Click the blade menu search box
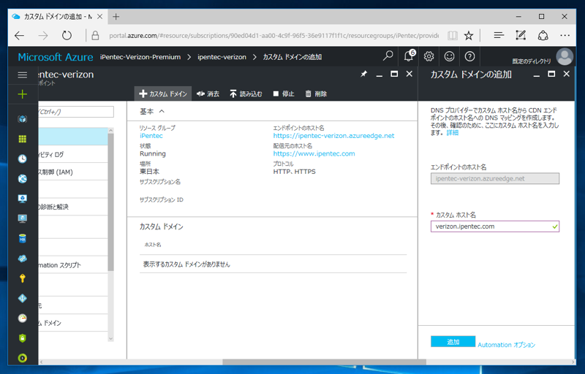The width and height of the screenshot is (585, 374). [x=76, y=111]
